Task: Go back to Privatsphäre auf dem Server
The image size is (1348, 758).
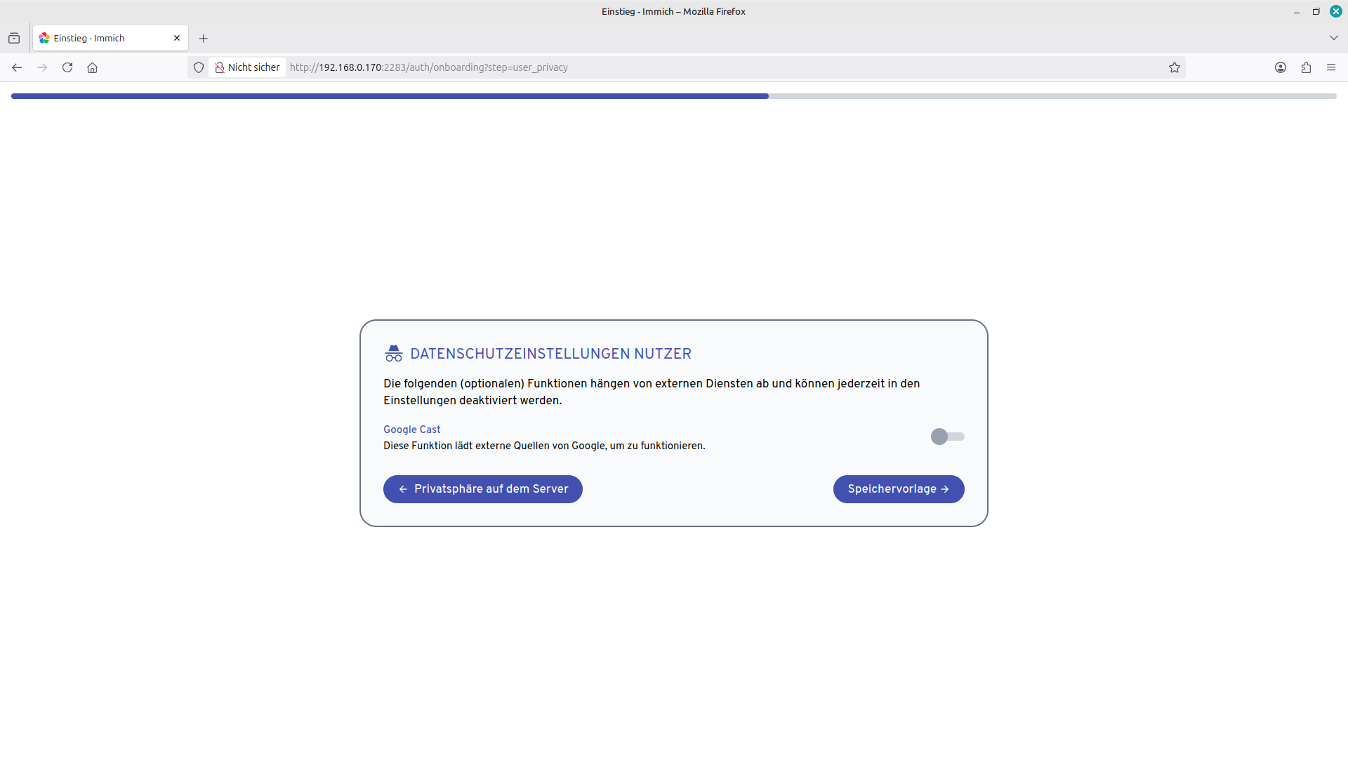Action: pos(483,489)
